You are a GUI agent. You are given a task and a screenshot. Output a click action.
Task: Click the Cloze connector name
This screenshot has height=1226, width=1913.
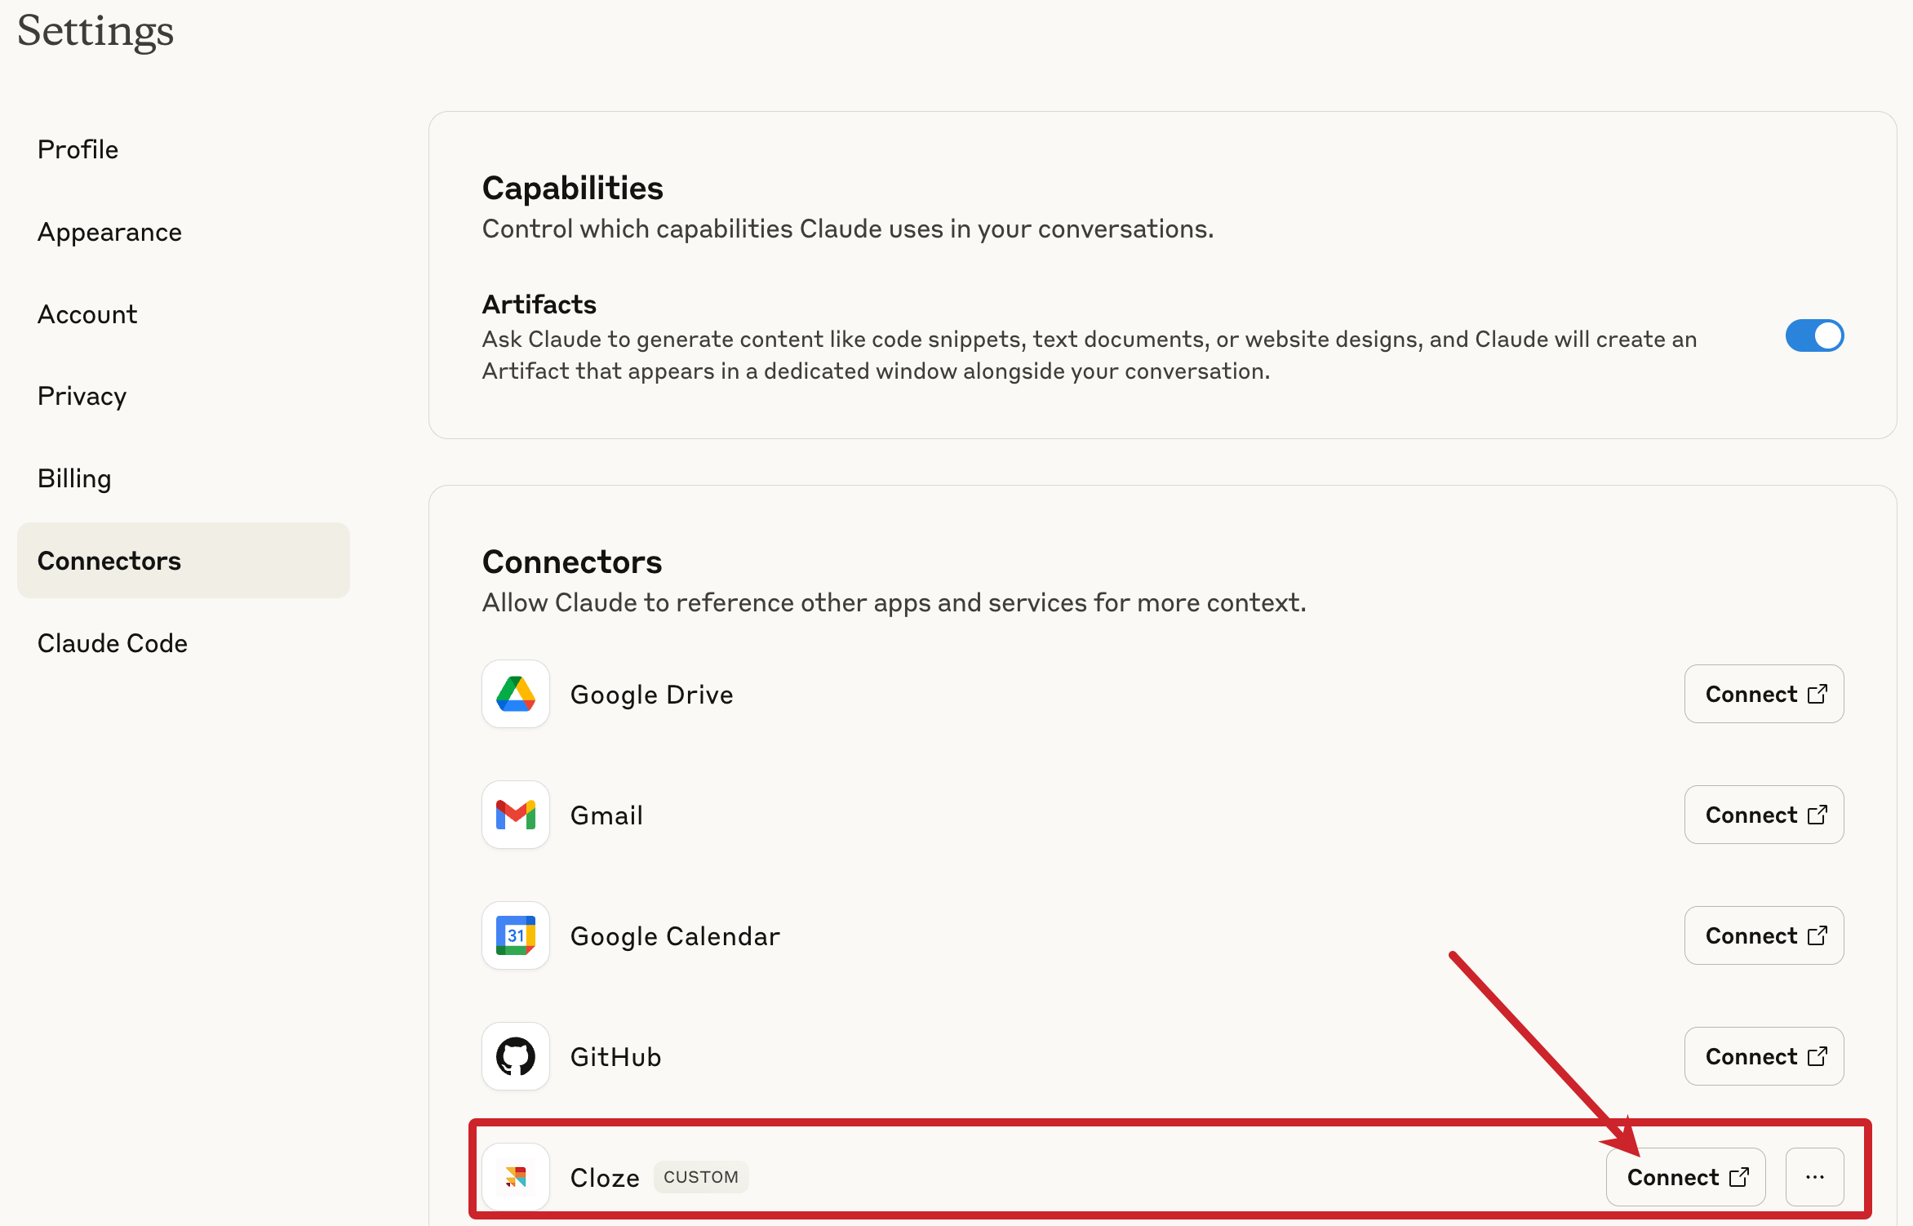coord(605,1178)
